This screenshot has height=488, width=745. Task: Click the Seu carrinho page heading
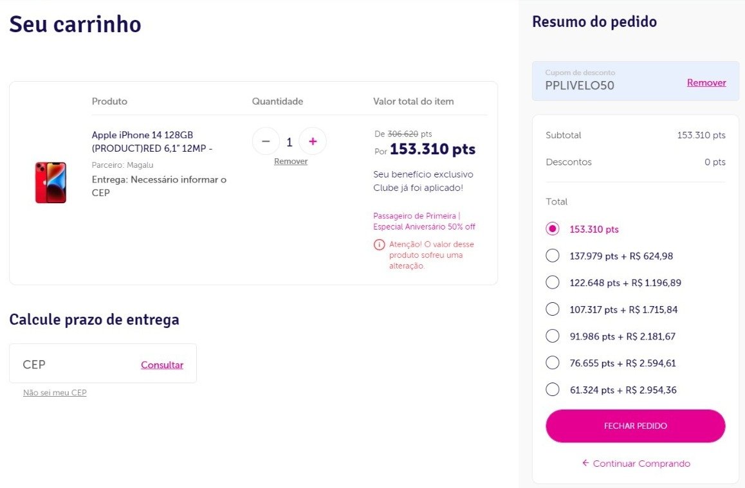75,24
